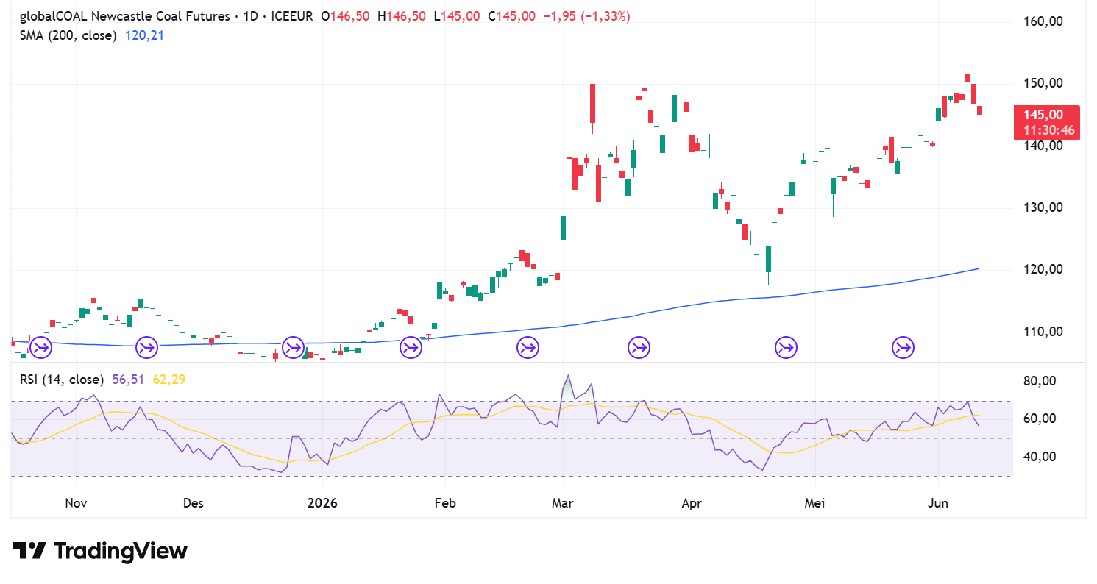The width and height of the screenshot is (1097, 584).
Task: Click the 160,00 price axis label
Action: coord(1044,22)
